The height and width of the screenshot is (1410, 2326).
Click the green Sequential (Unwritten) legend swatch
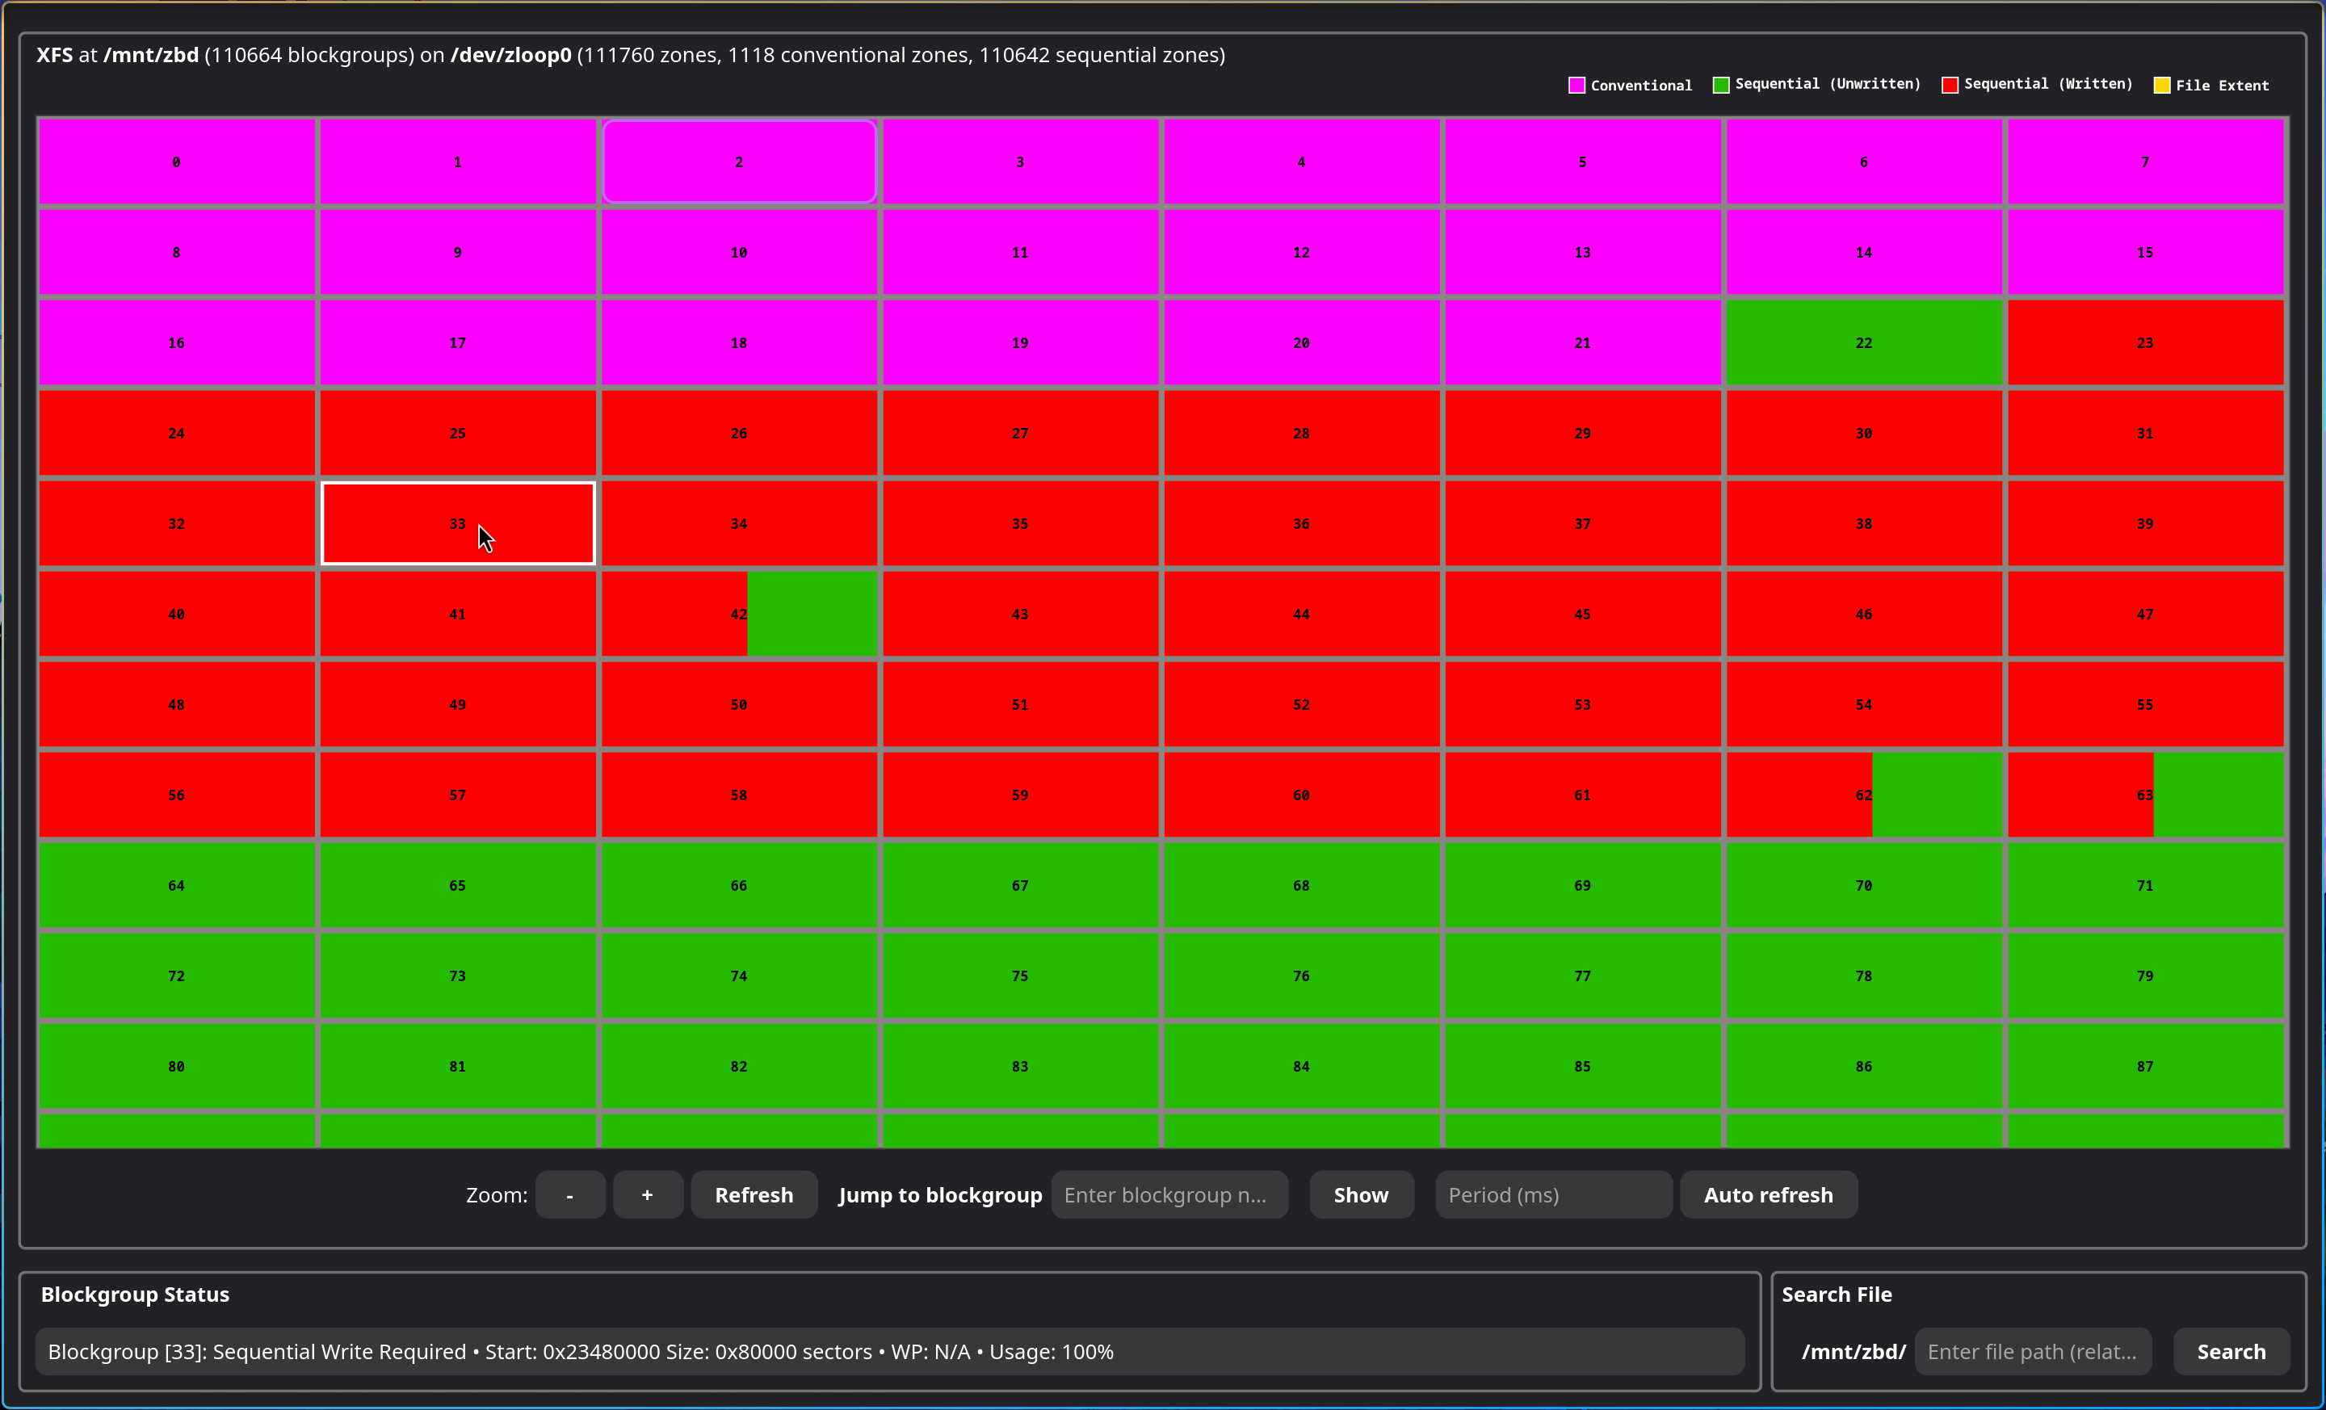point(1721,85)
